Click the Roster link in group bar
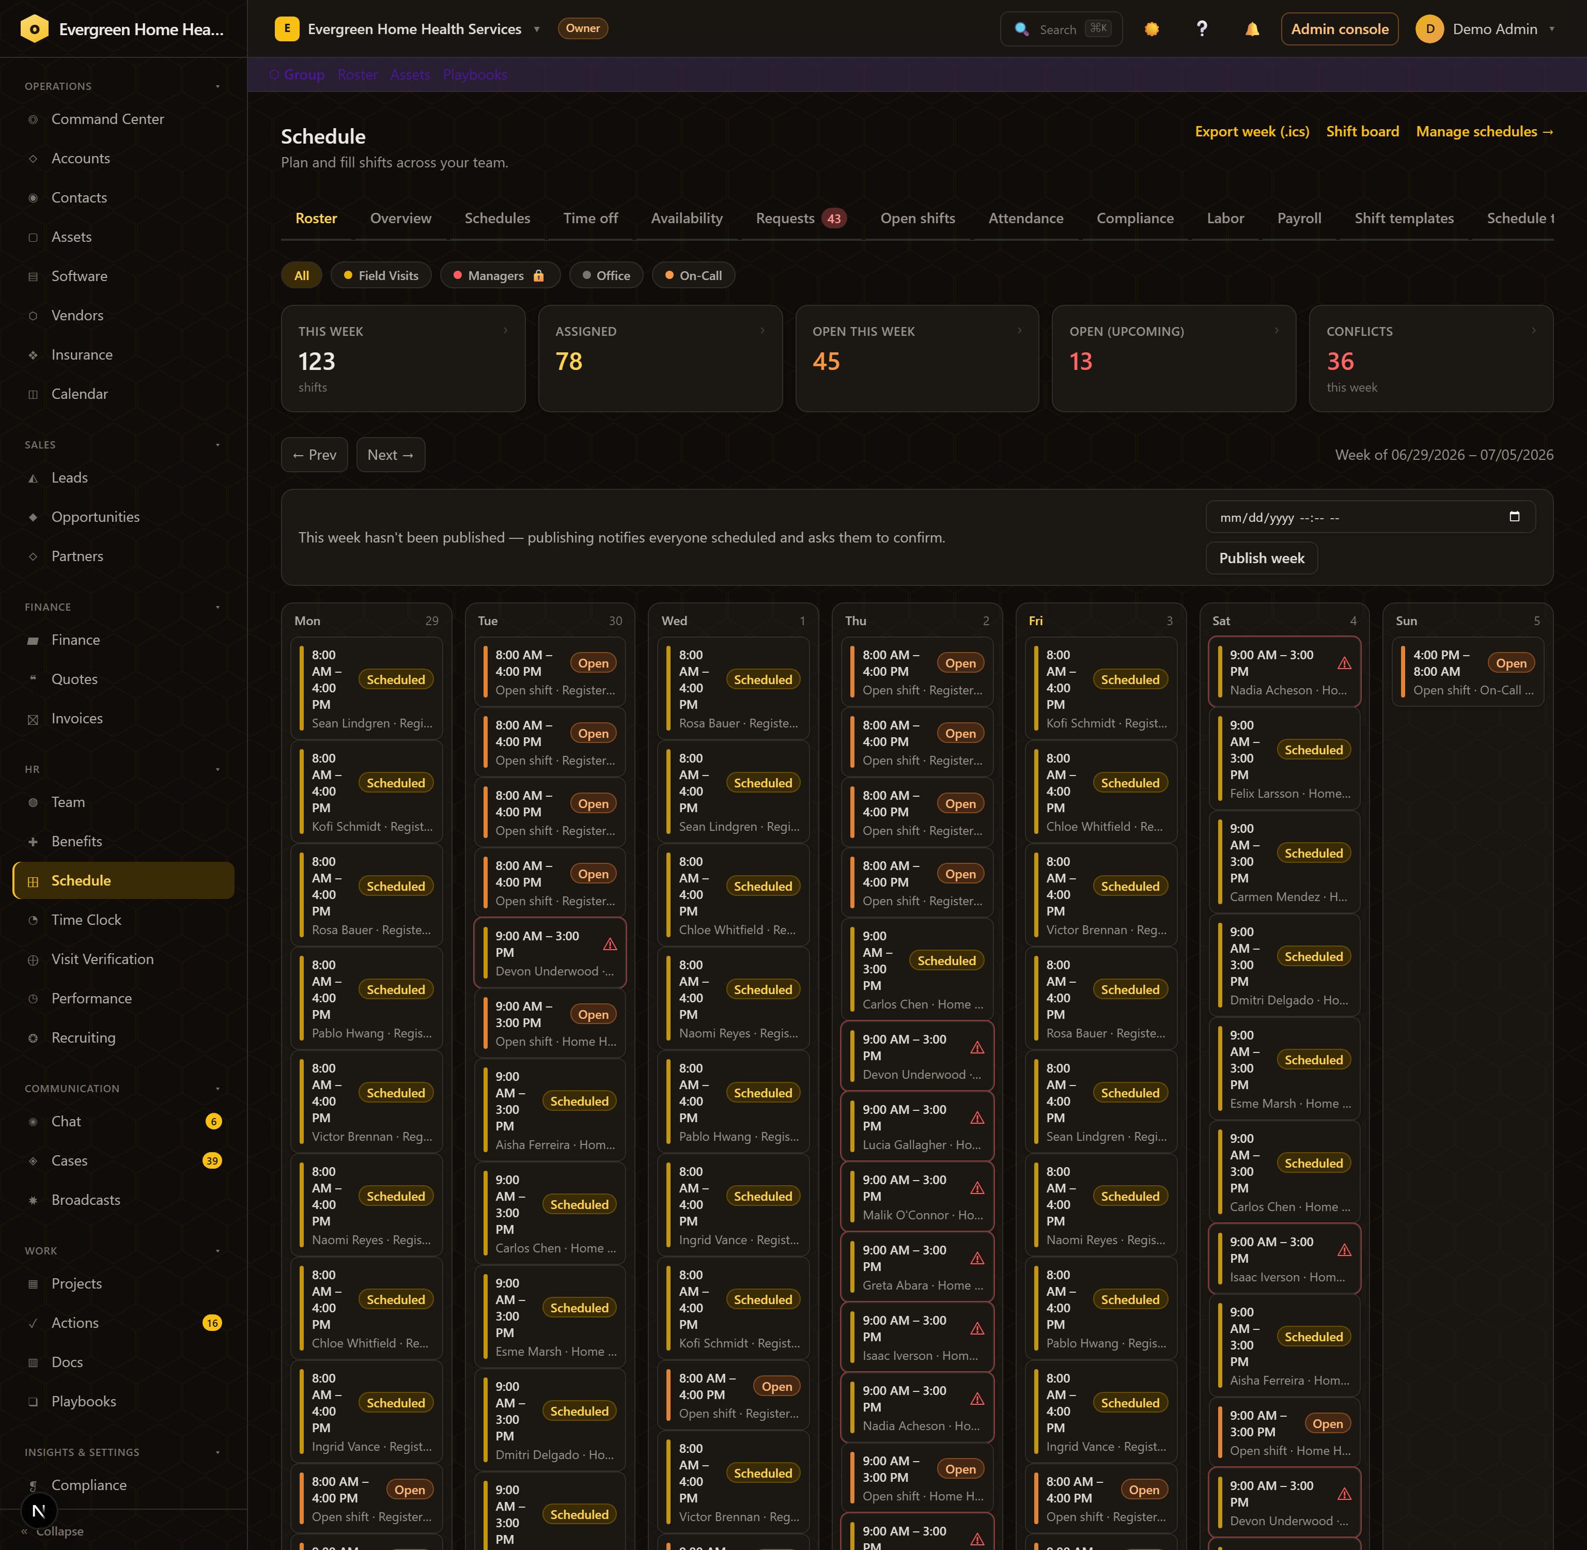The width and height of the screenshot is (1587, 1550). pos(357,75)
